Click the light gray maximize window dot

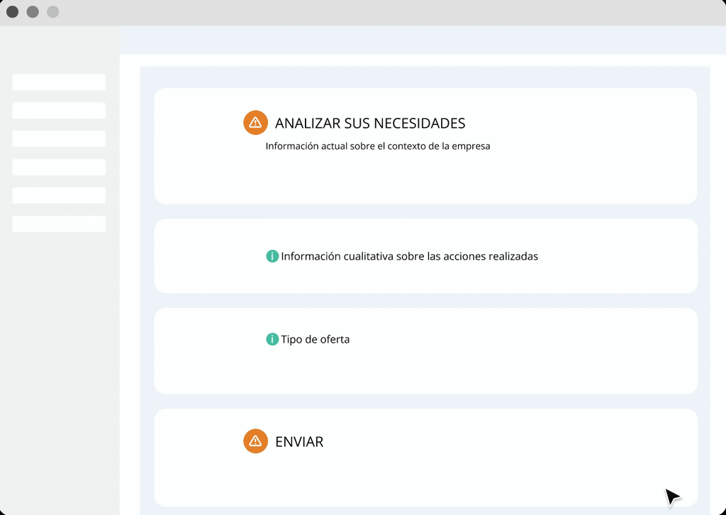pyautogui.click(x=52, y=11)
